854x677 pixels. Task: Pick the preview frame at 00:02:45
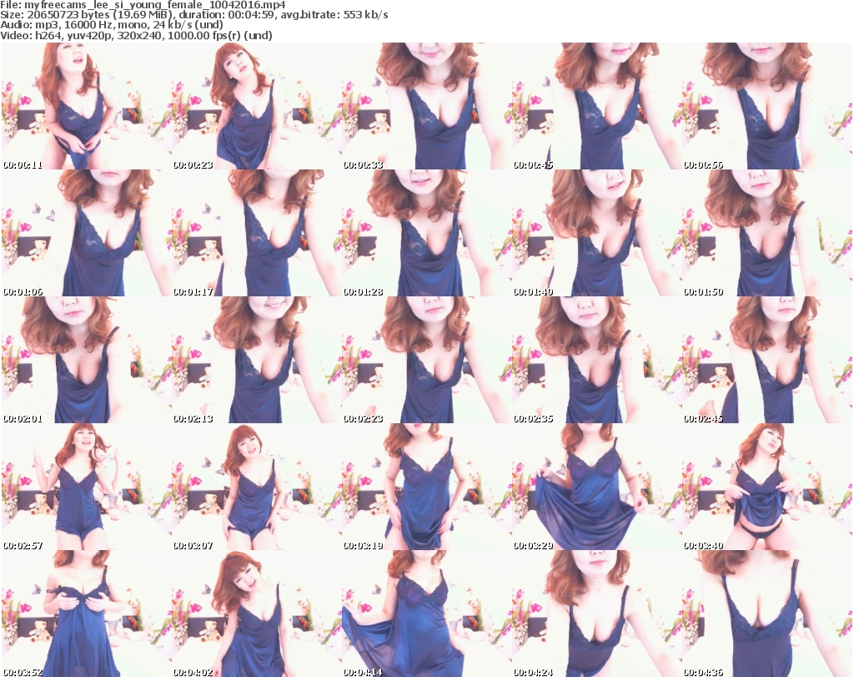click(767, 360)
